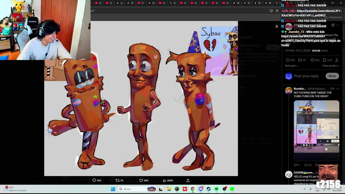345x194 pixels.
Task: Open replies on the enlarged image bar
Action: (97, 180)
